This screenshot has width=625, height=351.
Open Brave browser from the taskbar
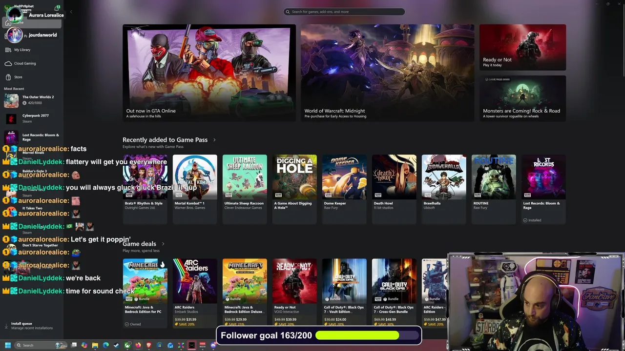[x=149, y=345]
